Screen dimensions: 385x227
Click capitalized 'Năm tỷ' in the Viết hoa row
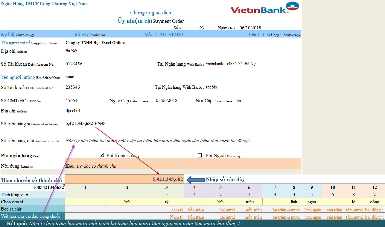(176, 217)
